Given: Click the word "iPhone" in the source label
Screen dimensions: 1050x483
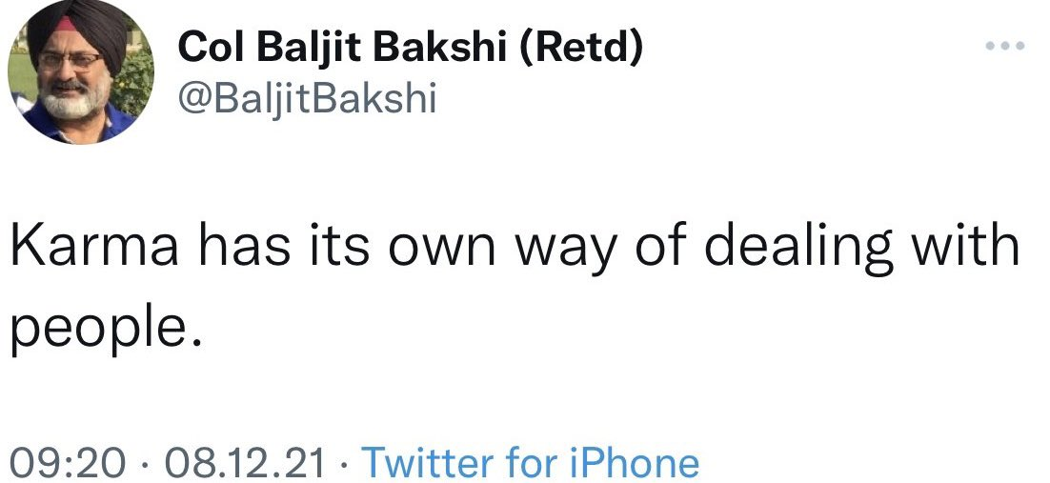Looking at the screenshot, I should point(637,463).
